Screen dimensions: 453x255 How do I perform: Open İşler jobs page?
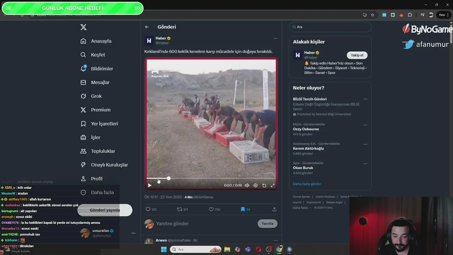point(90,137)
